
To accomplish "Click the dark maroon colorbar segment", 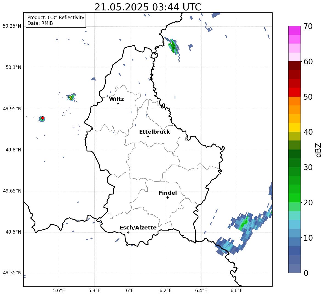I will pos(294,66).
